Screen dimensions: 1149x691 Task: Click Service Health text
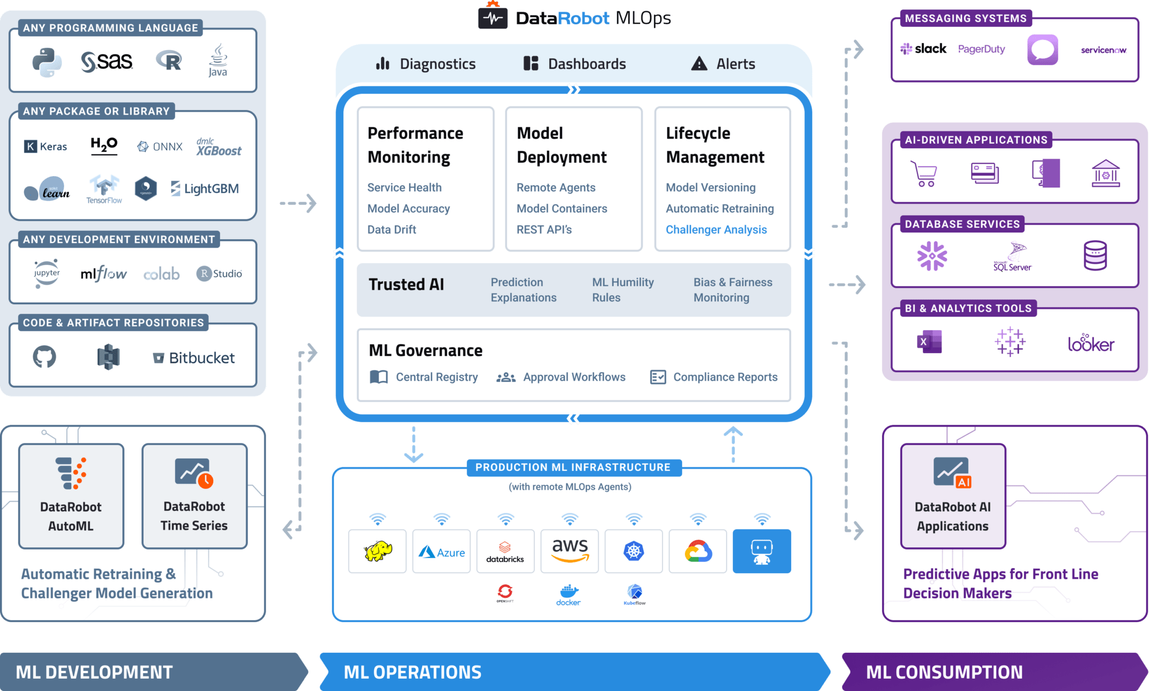405,187
